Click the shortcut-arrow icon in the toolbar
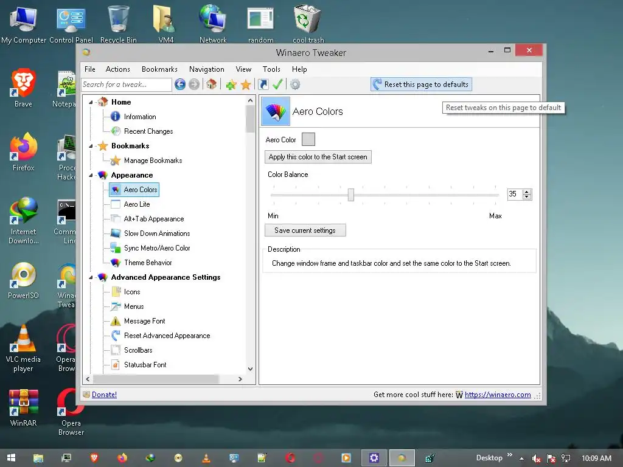 pyautogui.click(x=263, y=84)
